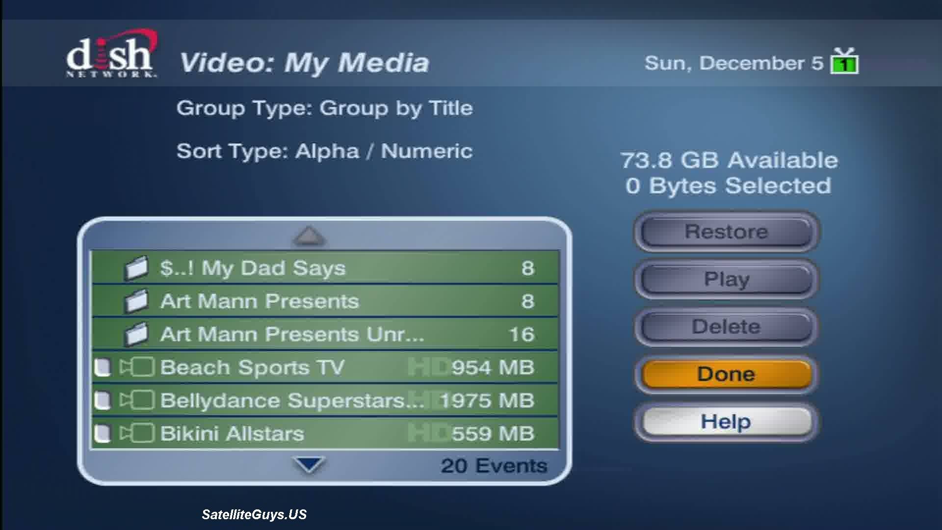Click the "Video: My Media" heading
Screen dimensions: 942x530
[x=304, y=63]
